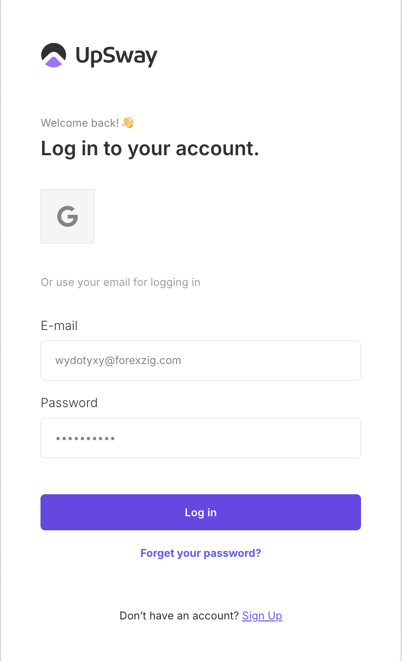This screenshot has height=661, width=402.
Task: Click the masked password dots
Action: coord(85,439)
